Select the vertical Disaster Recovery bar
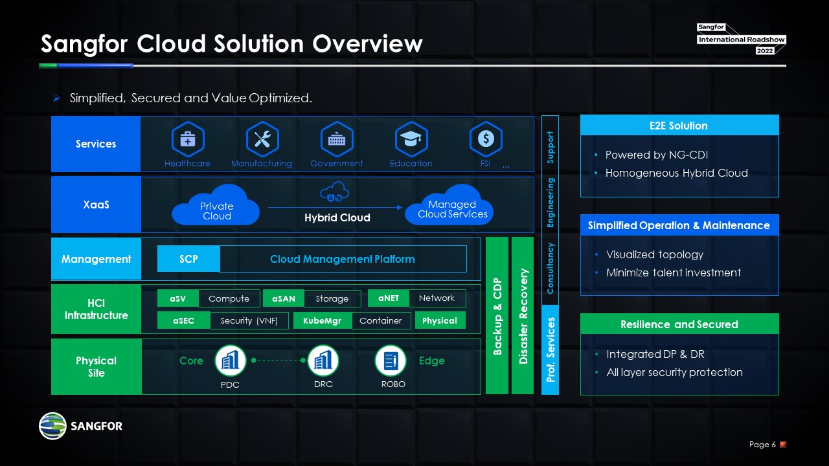Screen dimensions: 829x466 [x=523, y=315]
